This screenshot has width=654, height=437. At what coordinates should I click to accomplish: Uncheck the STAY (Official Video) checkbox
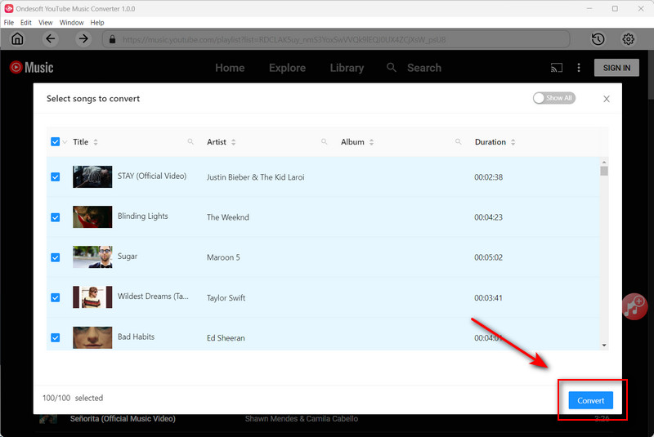click(x=55, y=177)
